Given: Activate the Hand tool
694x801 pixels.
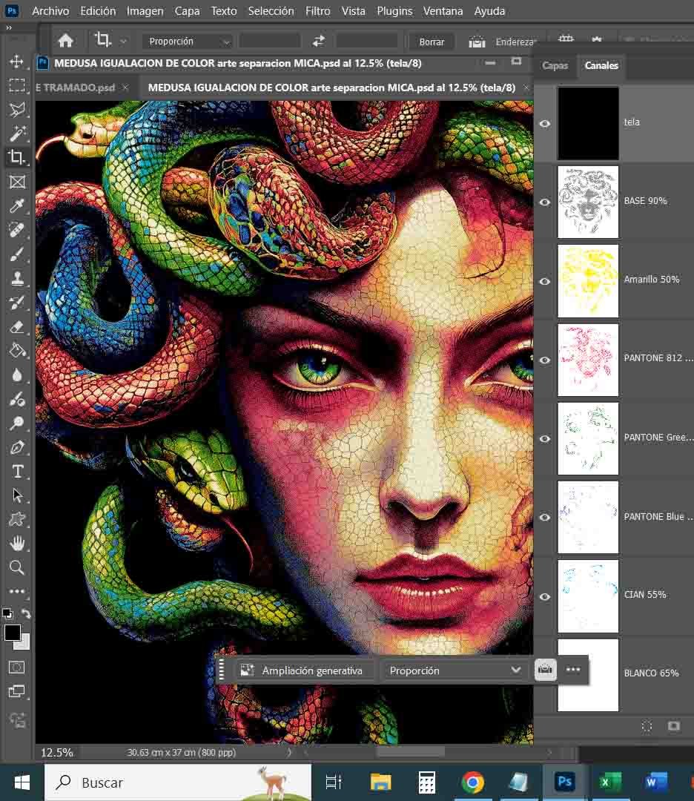Looking at the screenshot, I should [16, 544].
